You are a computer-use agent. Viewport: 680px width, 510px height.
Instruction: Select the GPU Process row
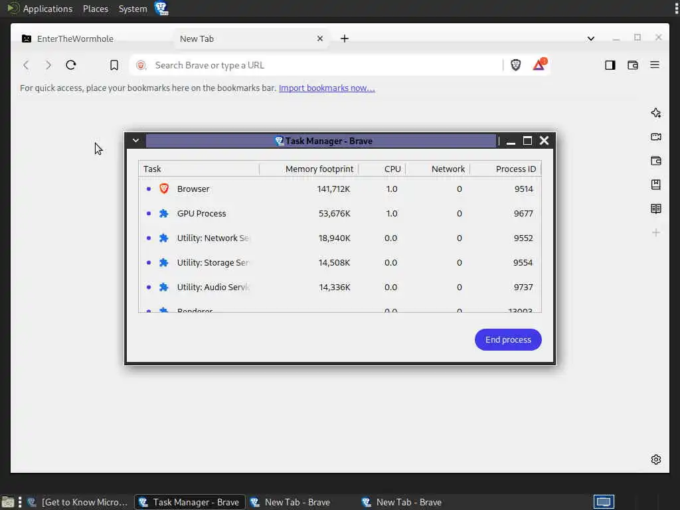(x=340, y=213)
